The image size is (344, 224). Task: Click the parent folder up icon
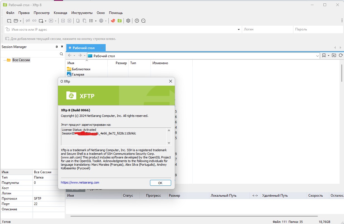coord(334,56)
